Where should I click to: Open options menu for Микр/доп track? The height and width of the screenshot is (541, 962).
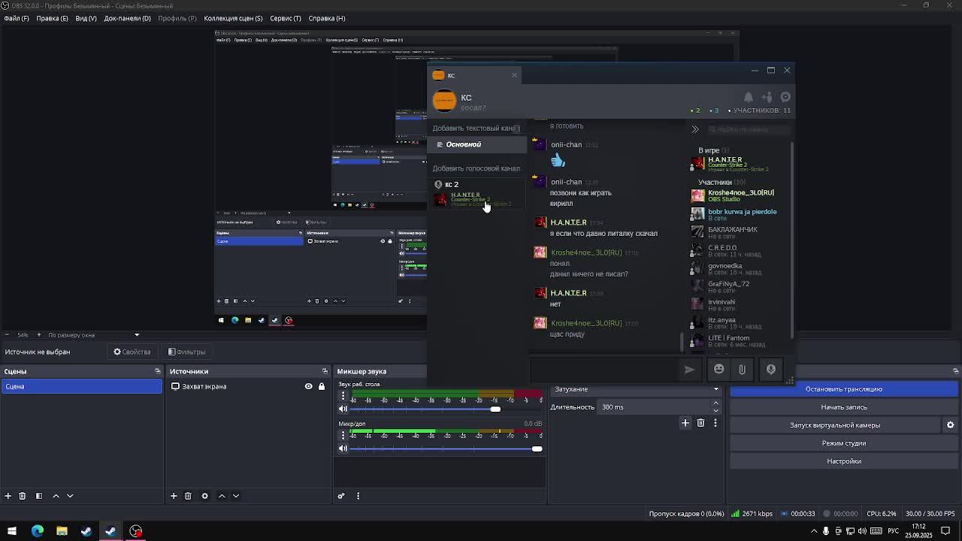coord(343,436)
